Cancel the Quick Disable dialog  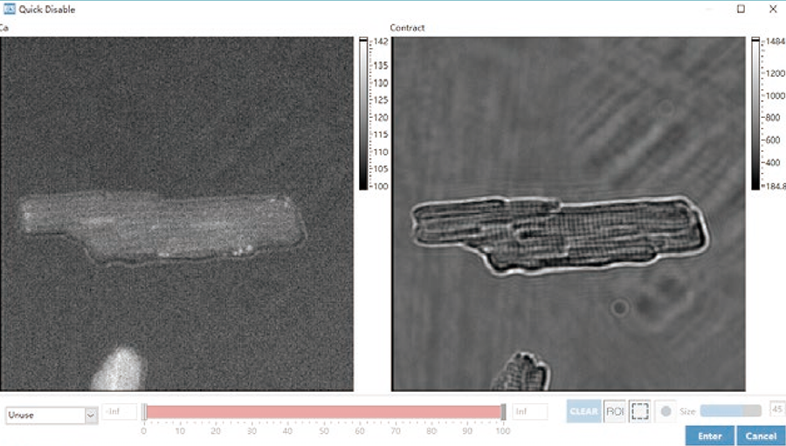point(761,436)
